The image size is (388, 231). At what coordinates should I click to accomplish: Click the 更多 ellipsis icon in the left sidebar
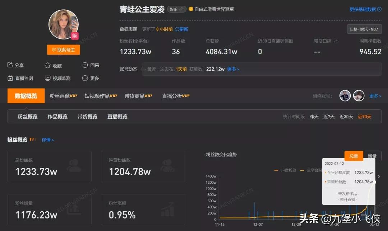coord(85,78)
